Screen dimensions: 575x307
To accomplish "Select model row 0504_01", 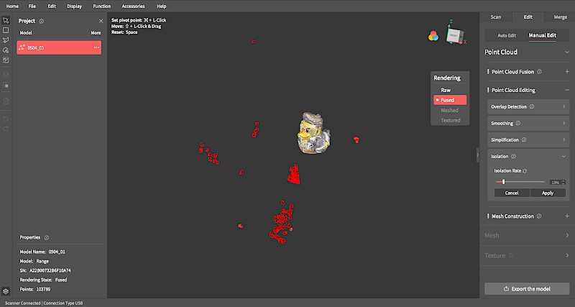I will point(59,47).
